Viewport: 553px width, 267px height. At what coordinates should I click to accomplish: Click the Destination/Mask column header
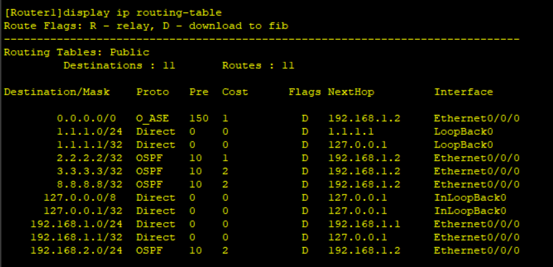pos(57,92)
